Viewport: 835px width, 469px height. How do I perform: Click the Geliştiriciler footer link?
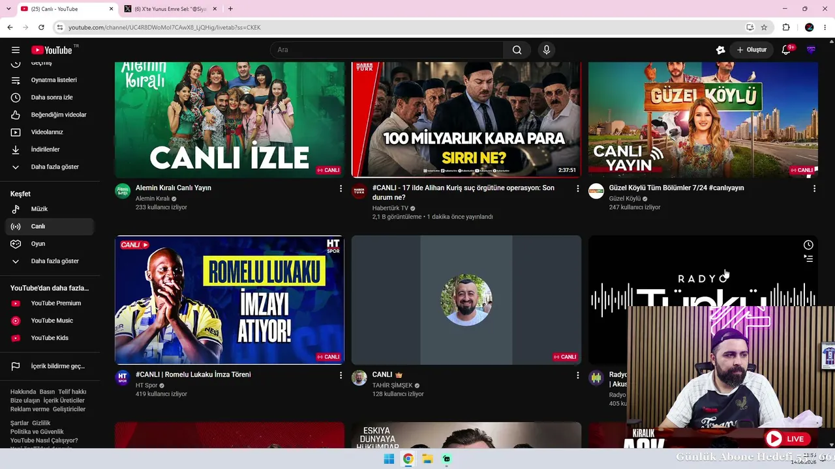pyautogui.click(x=69, y=409)
